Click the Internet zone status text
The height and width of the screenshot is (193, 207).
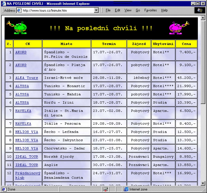(x=138, y=189)
